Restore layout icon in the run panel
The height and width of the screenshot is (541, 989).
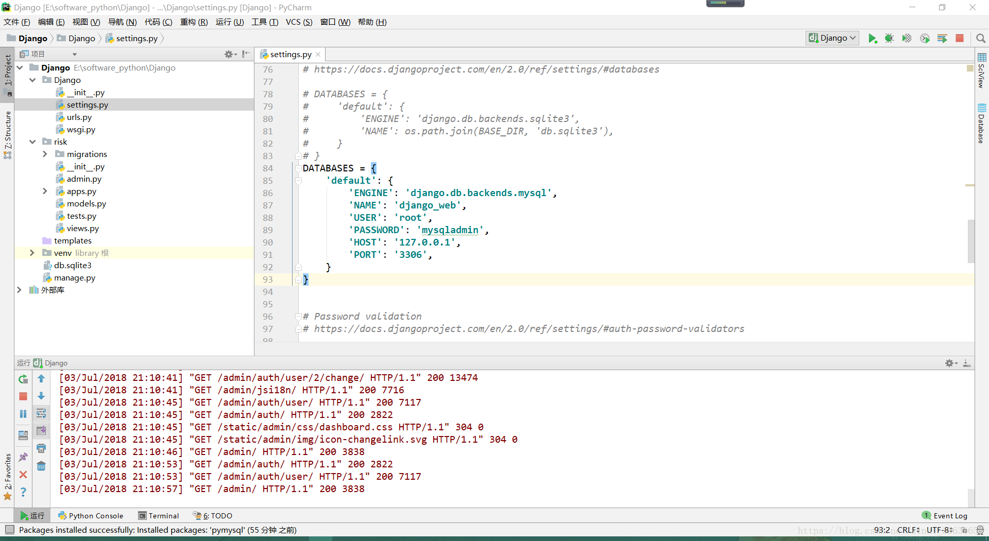[23, 435]
